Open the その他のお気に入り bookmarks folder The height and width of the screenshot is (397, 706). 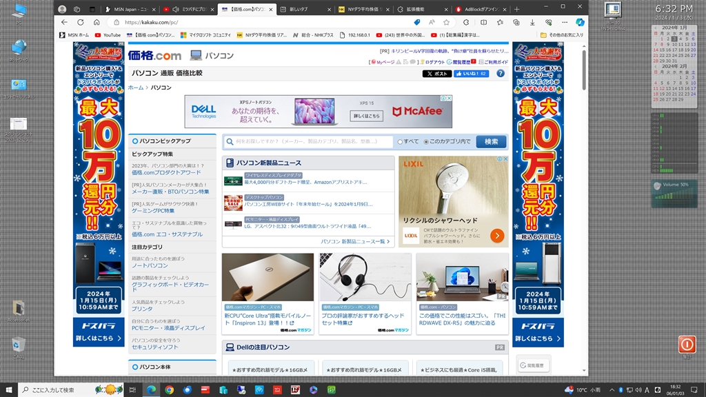click(561, 34)
